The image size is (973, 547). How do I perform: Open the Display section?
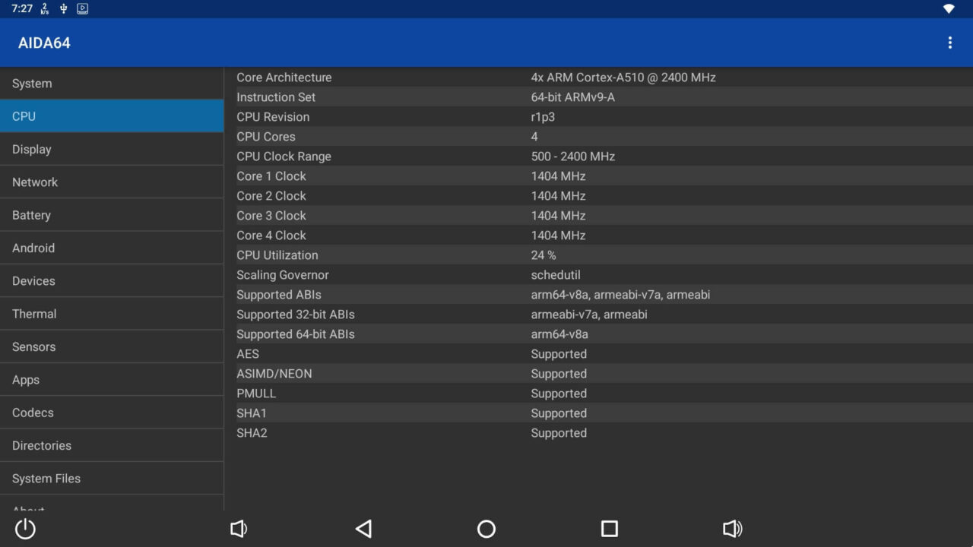[112, 150]
